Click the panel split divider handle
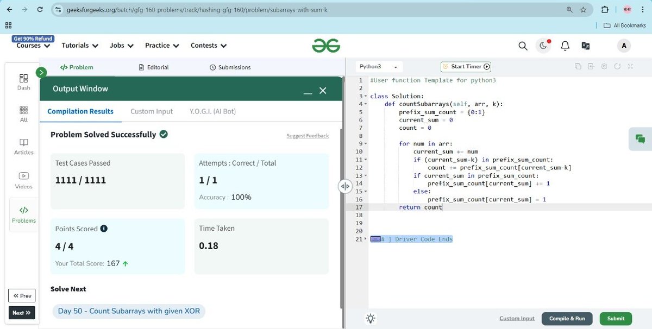Screen dimensions: 652x329 coord(345,186)
